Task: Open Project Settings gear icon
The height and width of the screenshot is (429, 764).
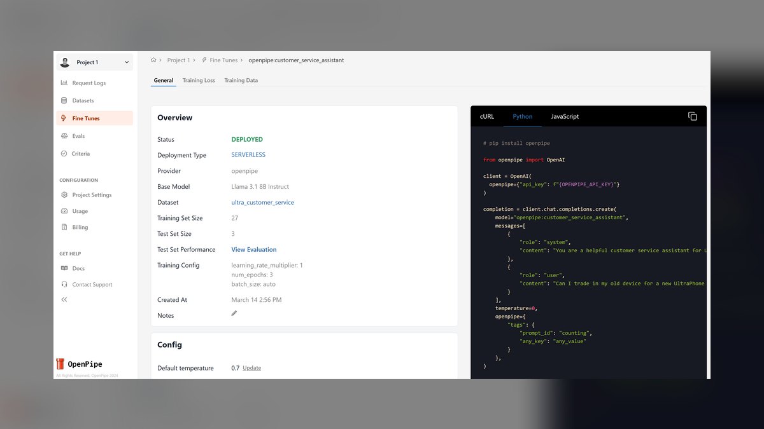Action: tap(64, 195)
